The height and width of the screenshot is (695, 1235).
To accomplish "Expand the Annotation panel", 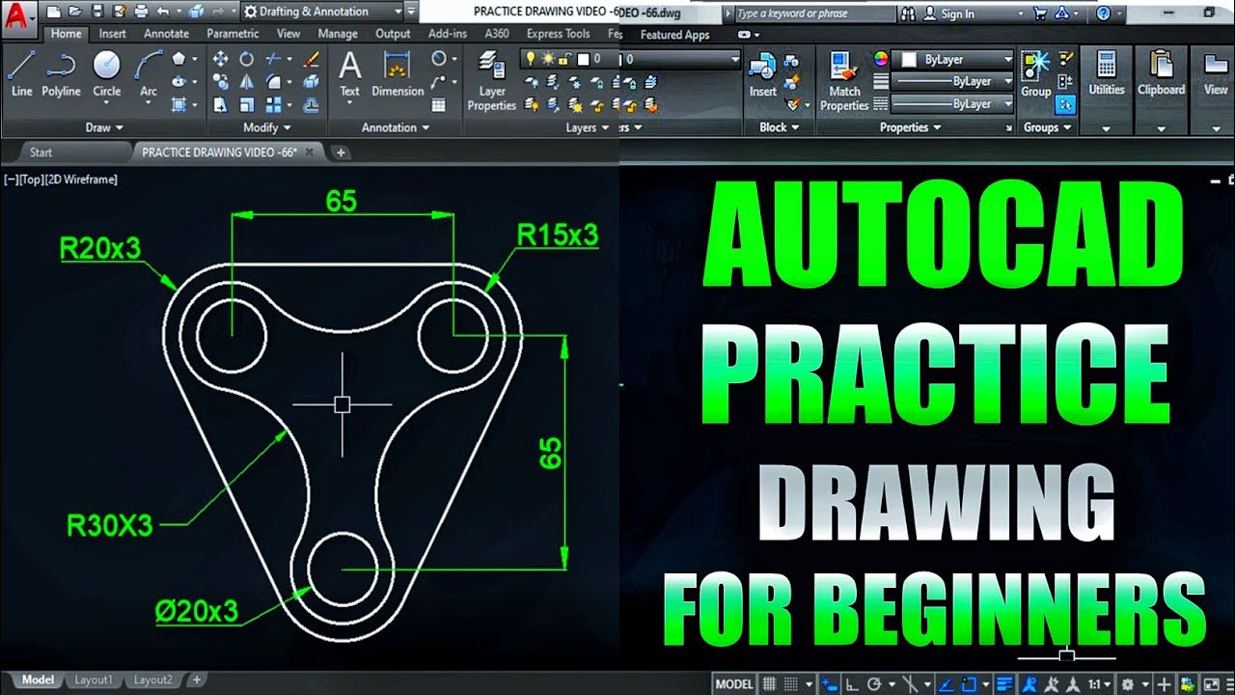I will pos(396,127).
